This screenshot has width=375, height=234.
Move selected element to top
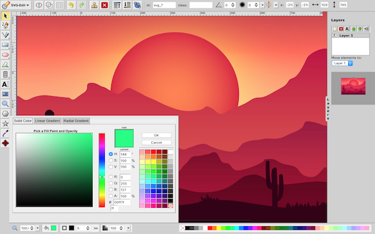click(117, 5)
